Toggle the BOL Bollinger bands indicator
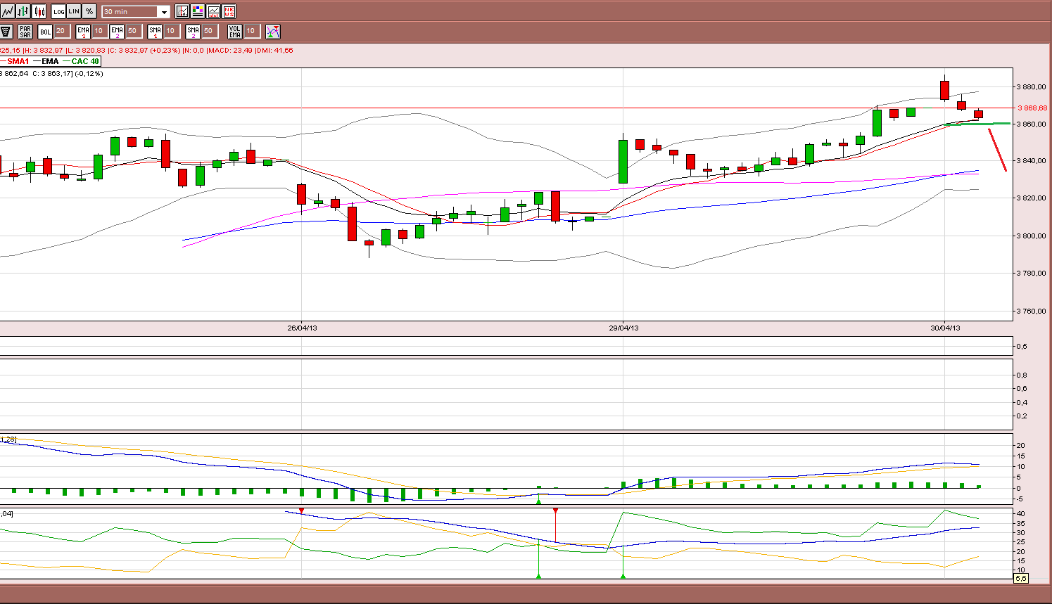This screenshot has height=604, width=1052. 45,31
